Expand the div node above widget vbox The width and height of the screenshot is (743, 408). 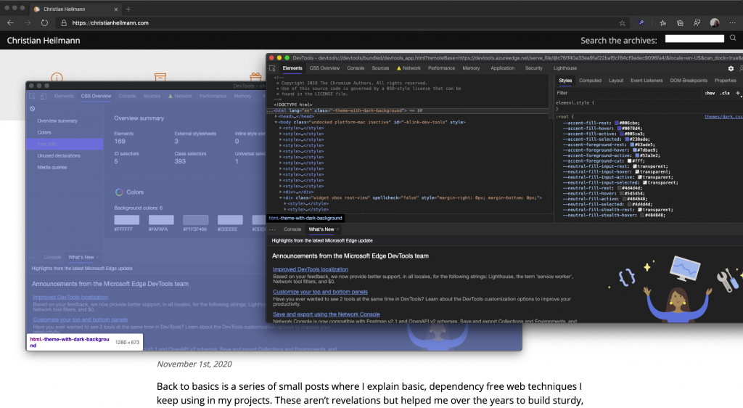pyautogui.click(x=281, y=192)
